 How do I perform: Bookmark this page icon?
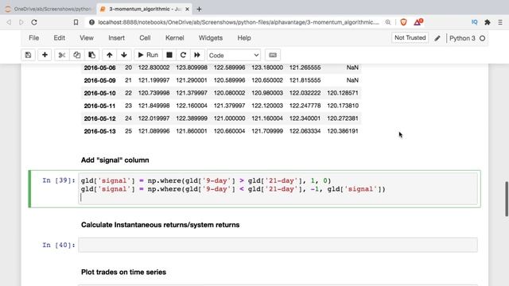point(76,22)
